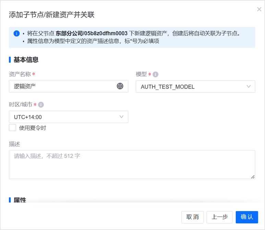This screenshot has width=265, height=230.
Task: Confirm with the blue 确认 button
Action: tap(247, 217)
